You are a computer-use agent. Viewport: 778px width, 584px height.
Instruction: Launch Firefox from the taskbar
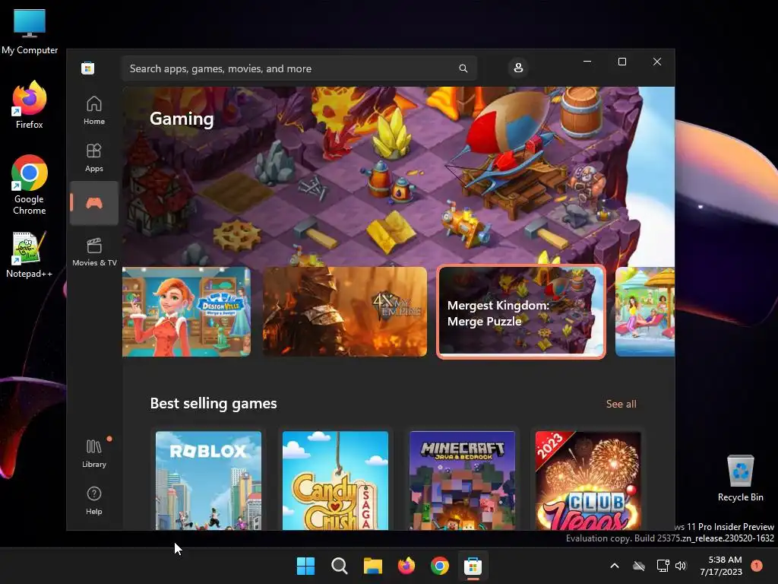pos(406,566)
